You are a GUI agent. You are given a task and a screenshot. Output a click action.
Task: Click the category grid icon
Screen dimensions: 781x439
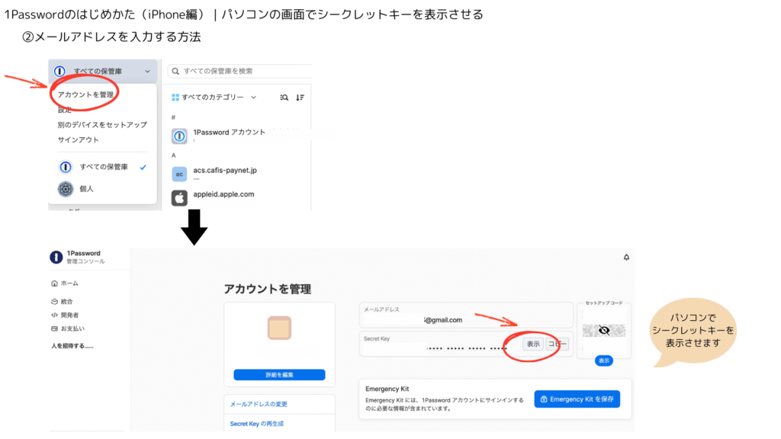[175, 98]
